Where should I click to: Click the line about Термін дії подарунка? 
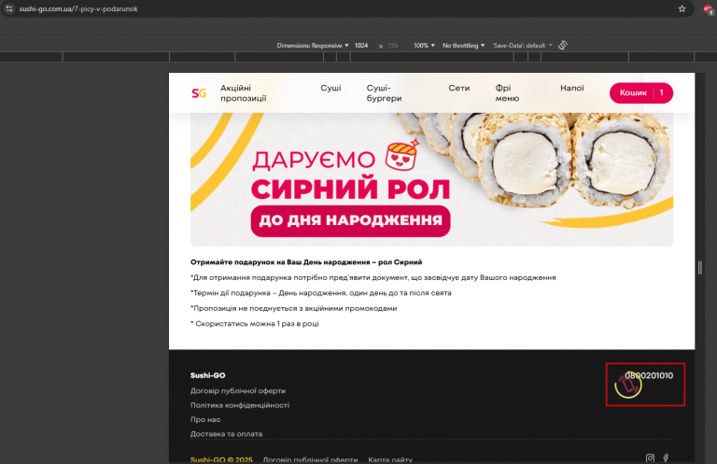(320, 293)
